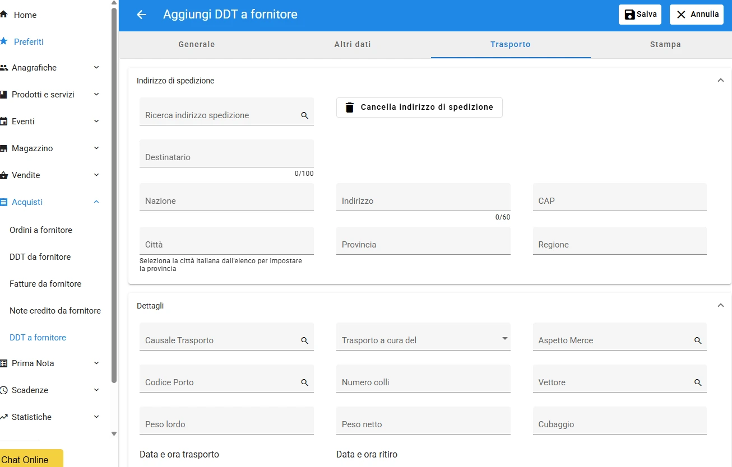
Task: Click magnifier icon in Causale Trasporto field
Action: tap(305, 340)
